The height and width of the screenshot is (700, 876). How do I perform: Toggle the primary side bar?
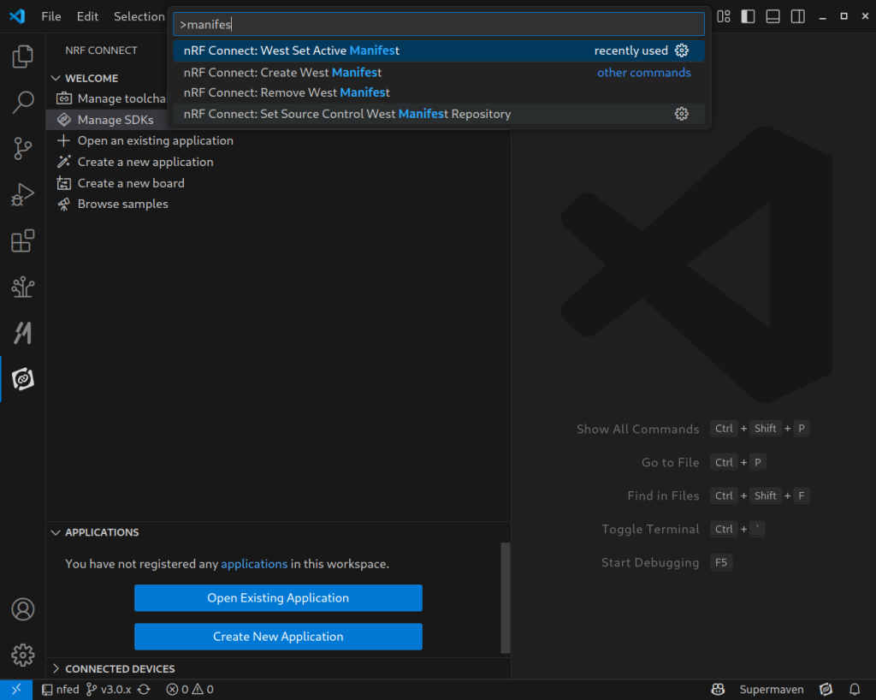tap(748, 16)
